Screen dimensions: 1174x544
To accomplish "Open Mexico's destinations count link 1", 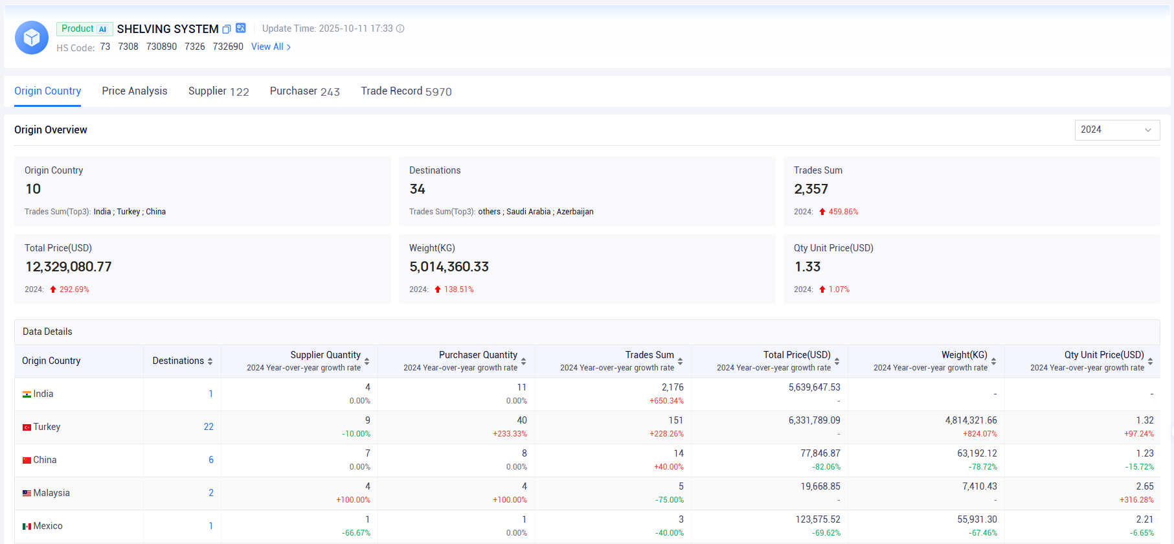I will tap(210, 526).
